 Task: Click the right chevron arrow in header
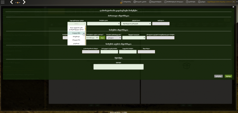pos(24,2)
